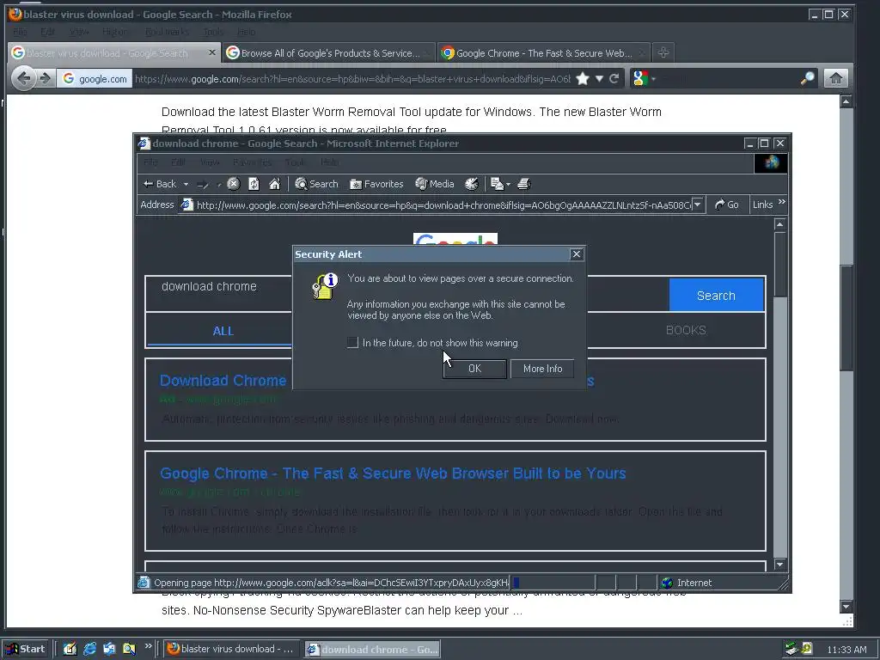The width and height of the screenshot is (880, 660).
Task: Switch to 'blaster virus download' taskbar button
Action: pos(230,649)
